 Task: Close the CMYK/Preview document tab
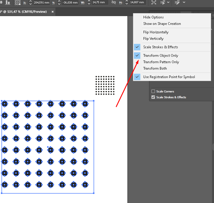53,12
